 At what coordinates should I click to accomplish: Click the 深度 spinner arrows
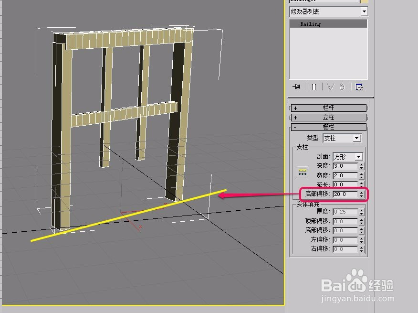point(362,166)
